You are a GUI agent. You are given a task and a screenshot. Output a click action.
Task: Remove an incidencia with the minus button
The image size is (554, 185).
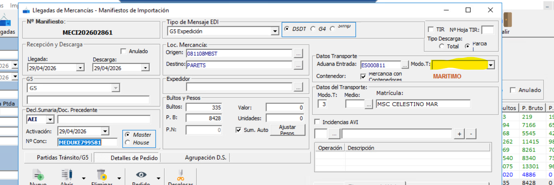tap(471, 134)
